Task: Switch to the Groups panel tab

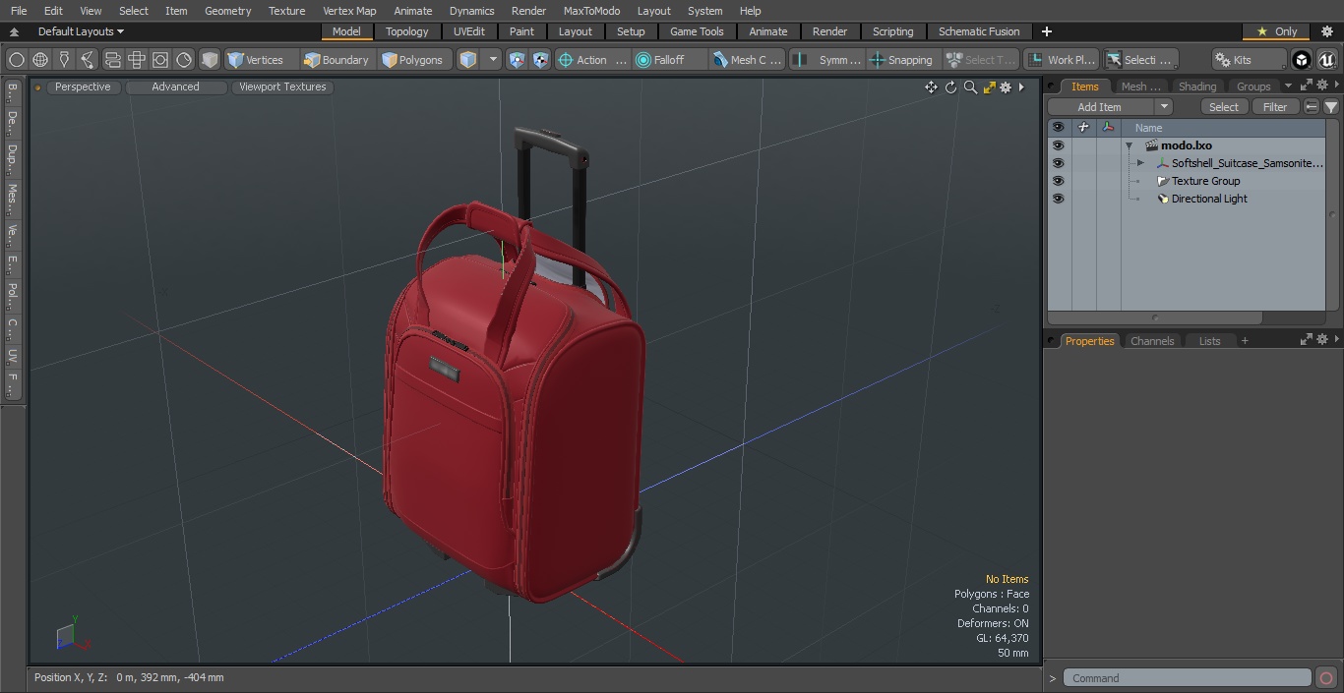Action: (x=1253, y=87)
